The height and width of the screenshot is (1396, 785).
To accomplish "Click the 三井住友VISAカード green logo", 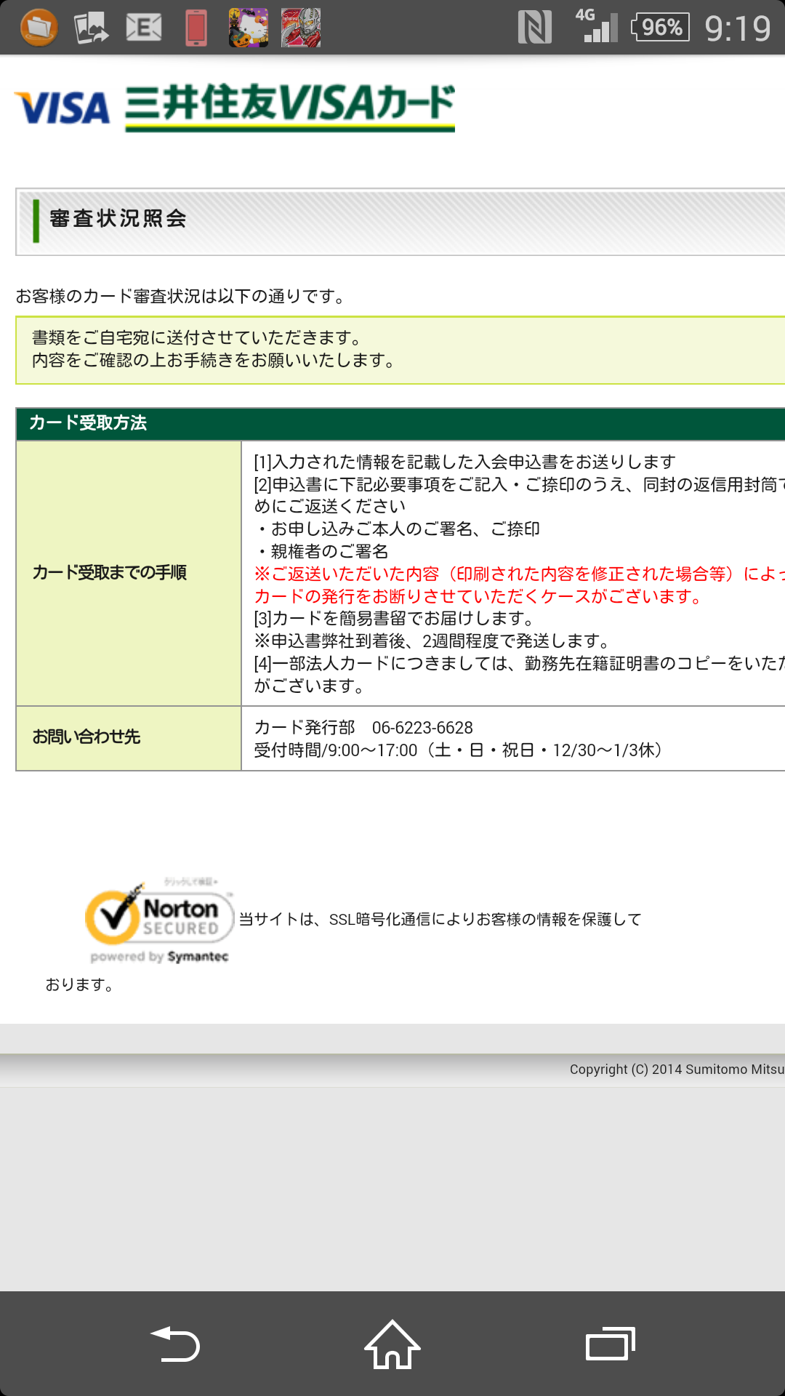I will tap(290, 106).
